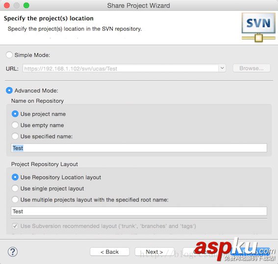Click the specified name text field

click(x=139, y=148)
